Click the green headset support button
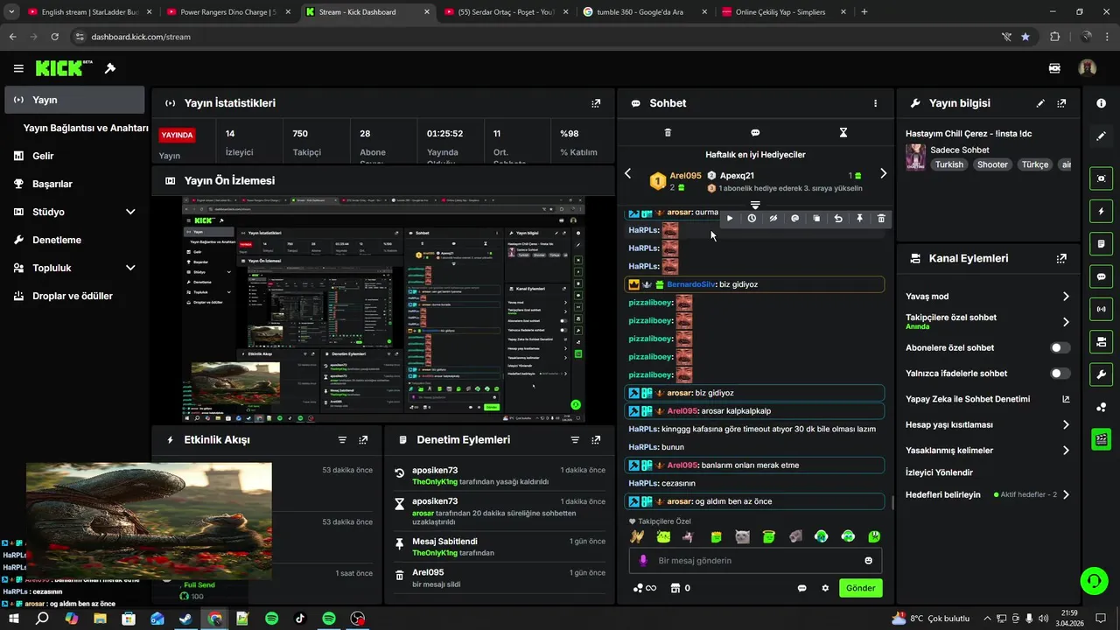This screenshot has width=1120, height=630. point(1093,580)
